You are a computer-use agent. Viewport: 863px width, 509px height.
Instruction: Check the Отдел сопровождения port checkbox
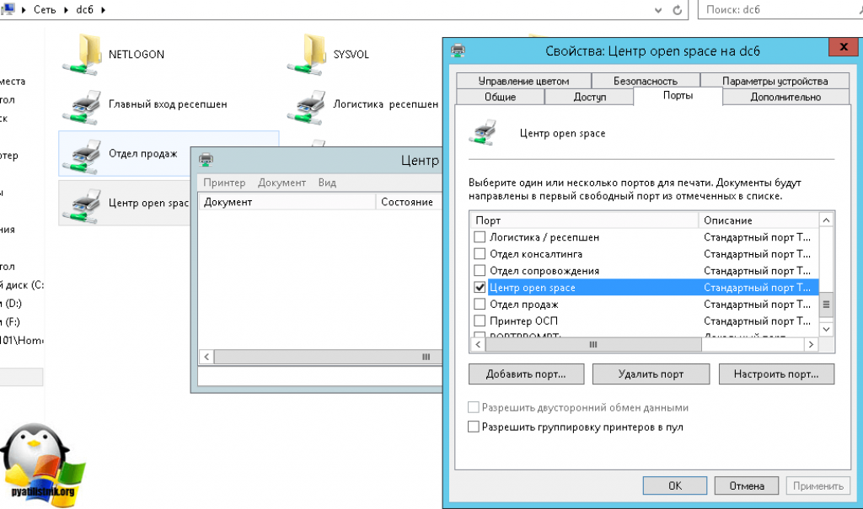tap(480, 270)
